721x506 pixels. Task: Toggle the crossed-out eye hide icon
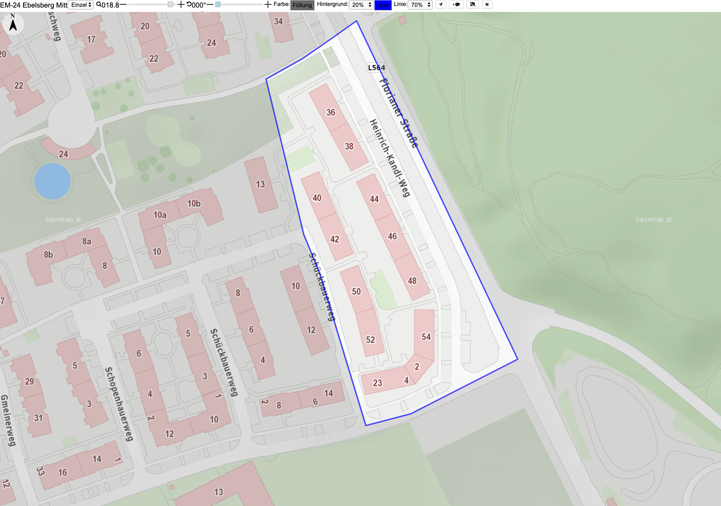[x=472, y=5]
